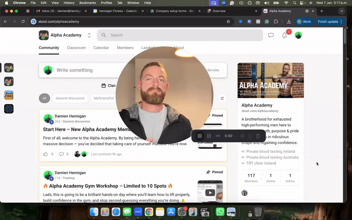Click the 117 Members count
This screenshot has height=220, width=352.
click(251, 178)
